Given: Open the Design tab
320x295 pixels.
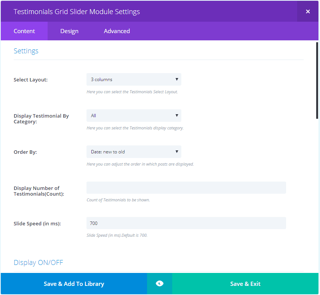Looking at the screenshot, I should point(69,31).
